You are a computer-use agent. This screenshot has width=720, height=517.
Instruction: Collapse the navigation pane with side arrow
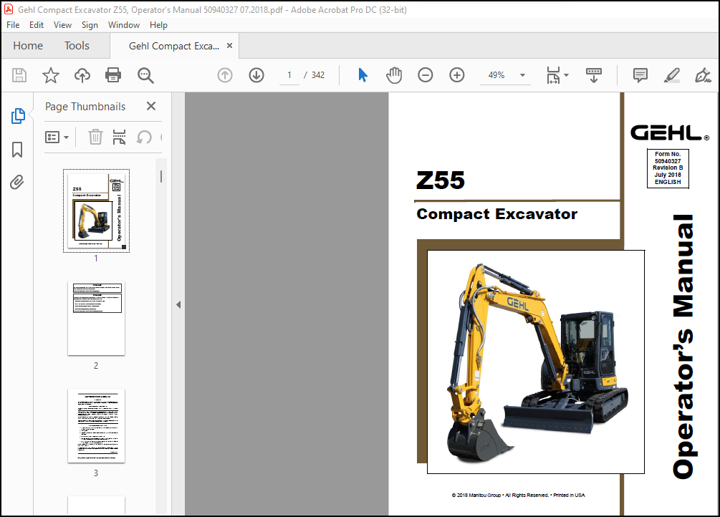178,304
